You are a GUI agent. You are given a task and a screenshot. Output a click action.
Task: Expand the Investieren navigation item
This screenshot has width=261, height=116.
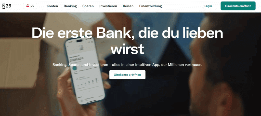108,6
